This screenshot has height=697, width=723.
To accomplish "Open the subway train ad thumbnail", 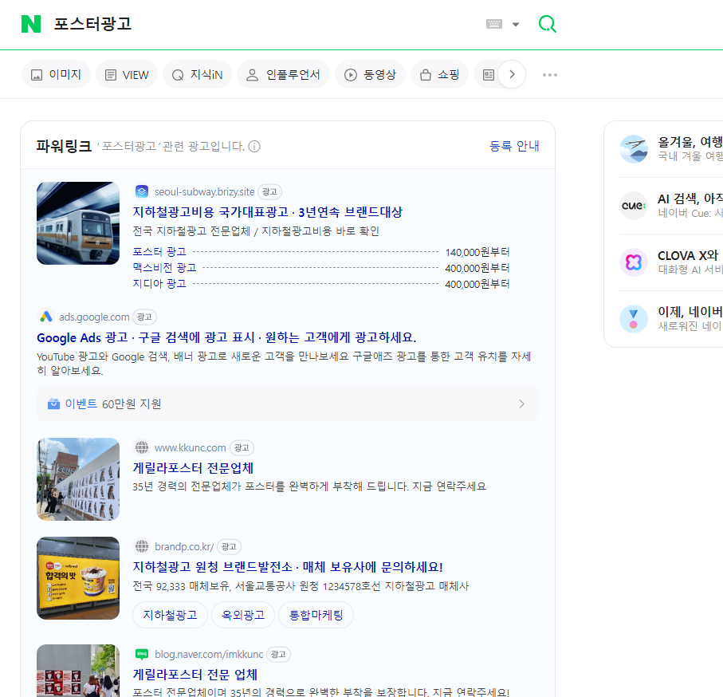I will tap(78, 223).
